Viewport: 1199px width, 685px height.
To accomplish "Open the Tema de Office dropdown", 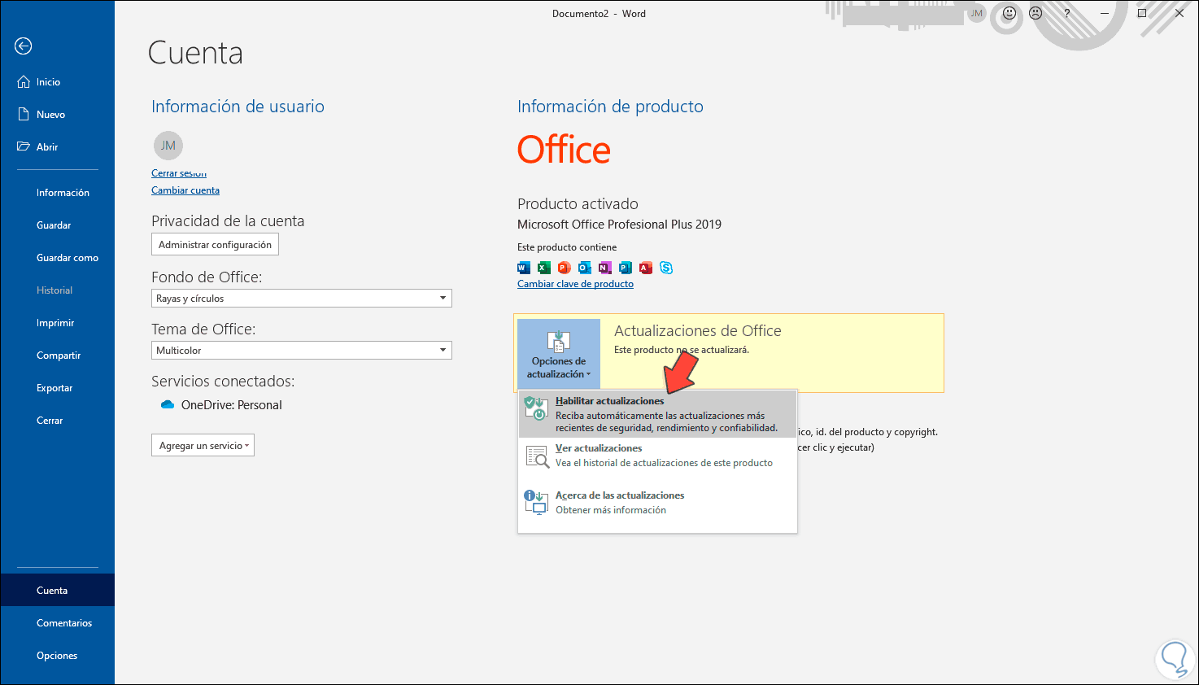I will (302, 351).
